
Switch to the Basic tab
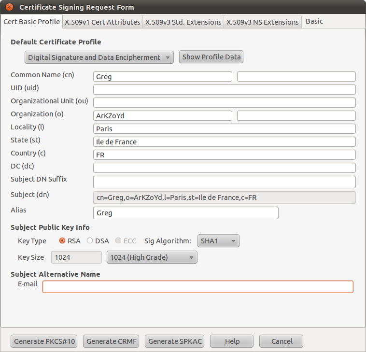tap(314, 21)
